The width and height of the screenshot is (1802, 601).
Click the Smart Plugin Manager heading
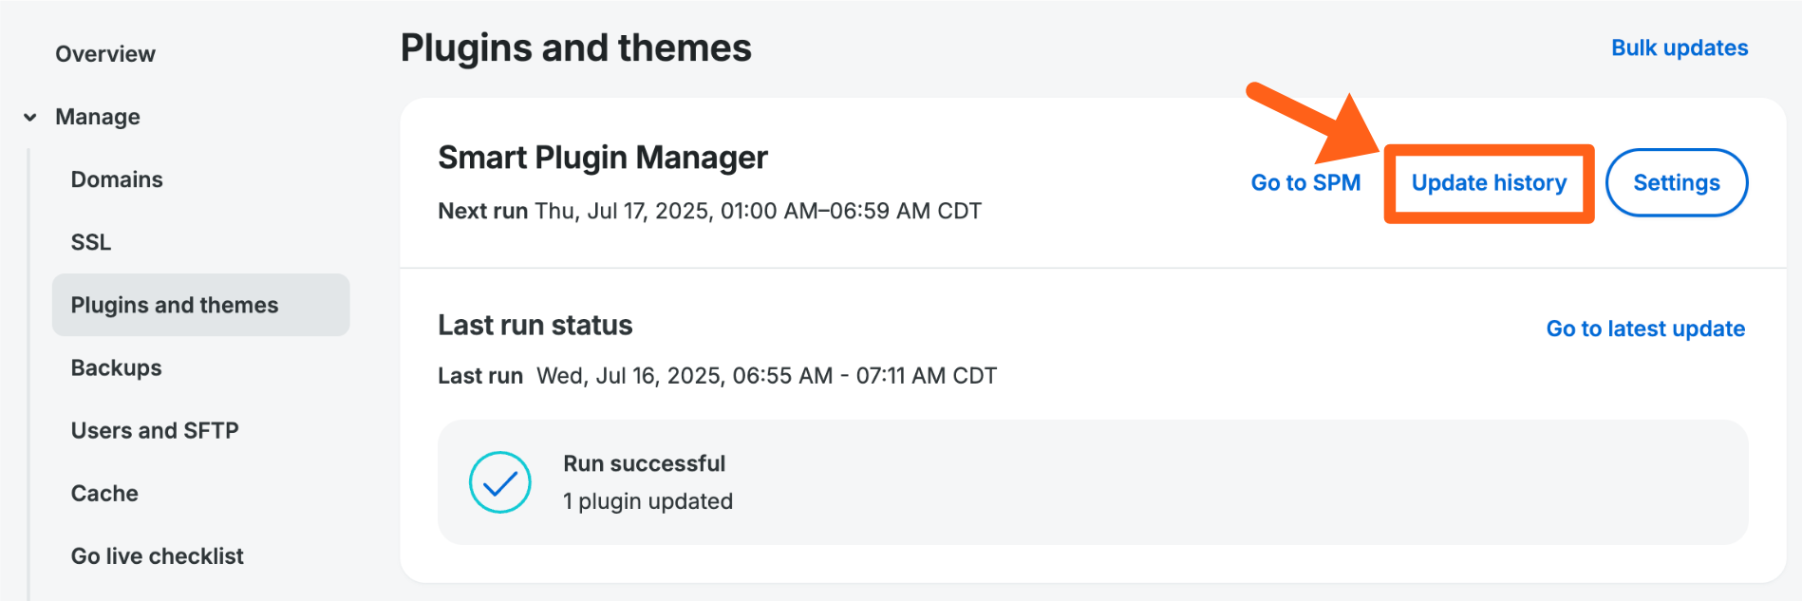click(603, 158)
